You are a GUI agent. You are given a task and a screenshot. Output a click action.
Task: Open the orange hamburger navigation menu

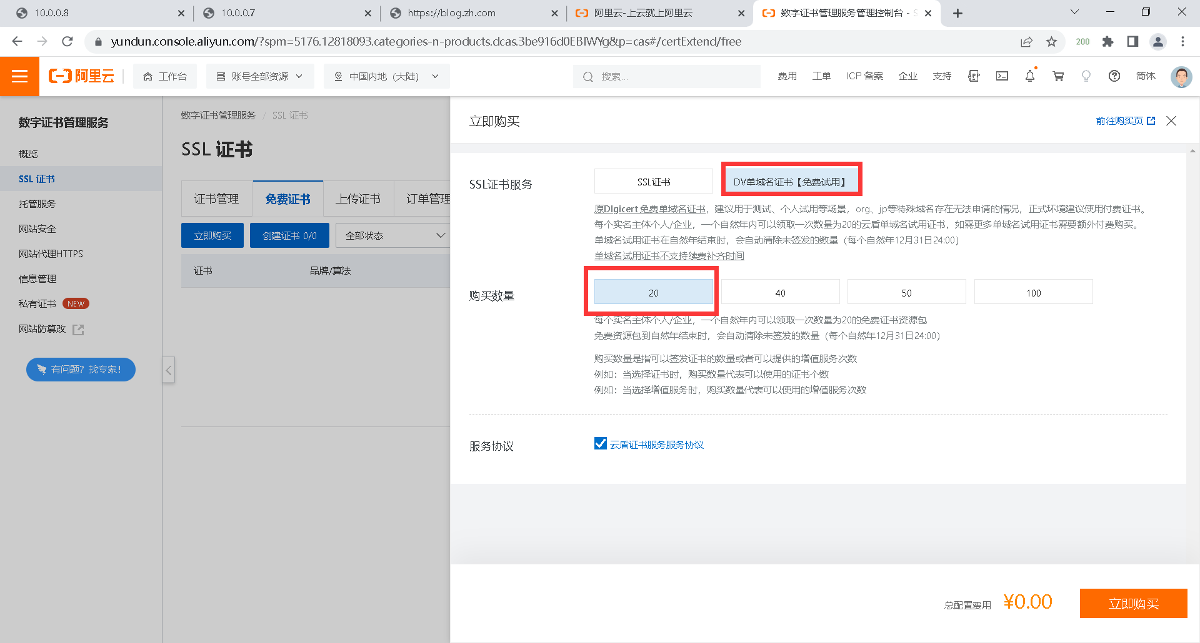[19, 76]
